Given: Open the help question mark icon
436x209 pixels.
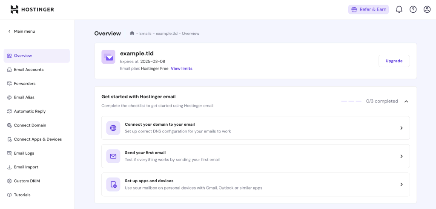Looking at the screenshot, I should click(x=413, y=9).
